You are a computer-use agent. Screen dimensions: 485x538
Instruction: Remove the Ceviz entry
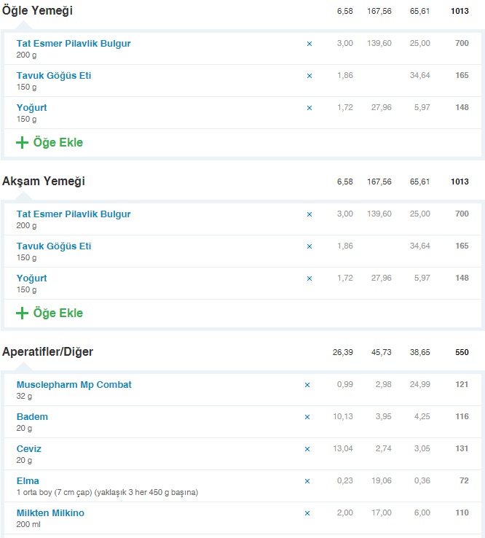[307, 449]
